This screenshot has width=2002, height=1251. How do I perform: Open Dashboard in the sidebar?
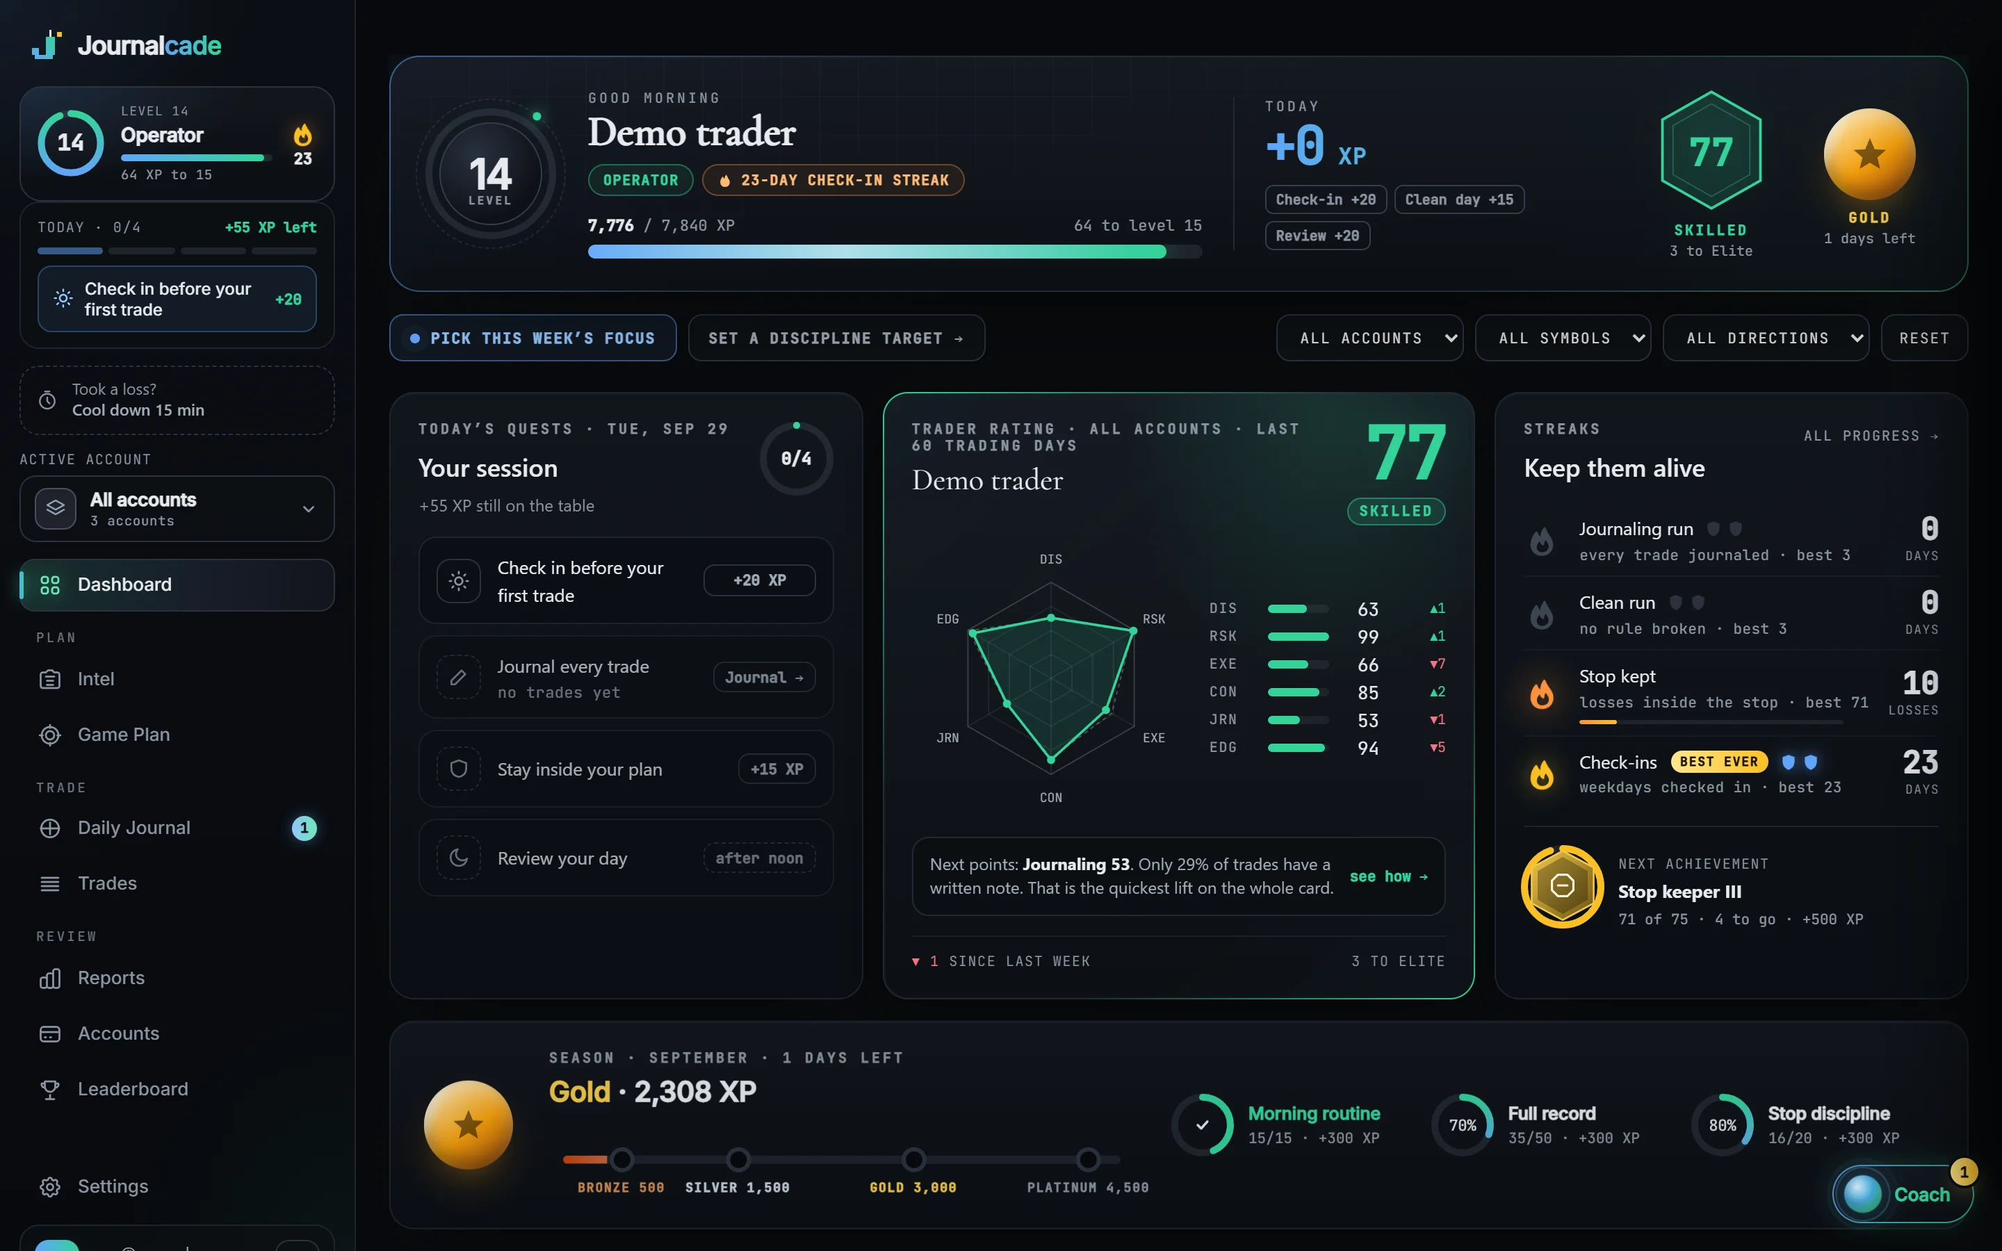pos(177,585)
